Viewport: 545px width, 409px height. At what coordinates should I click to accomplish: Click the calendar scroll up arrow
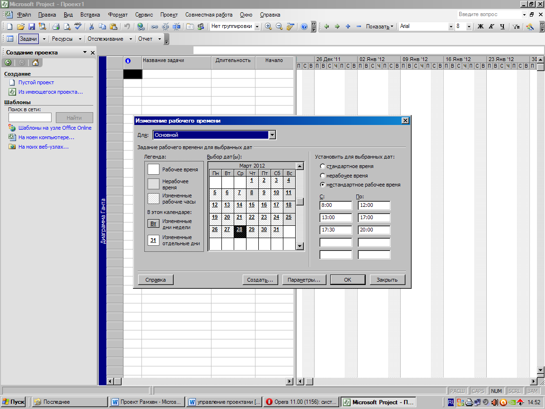300,166
